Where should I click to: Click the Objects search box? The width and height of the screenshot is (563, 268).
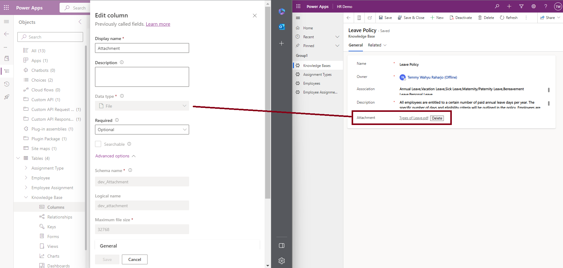point(50,37)
